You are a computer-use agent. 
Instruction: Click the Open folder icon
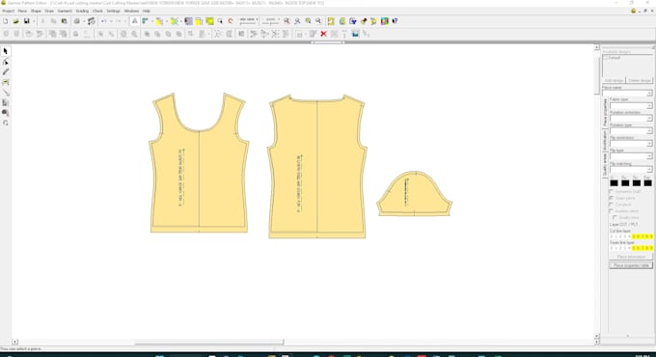15,21
